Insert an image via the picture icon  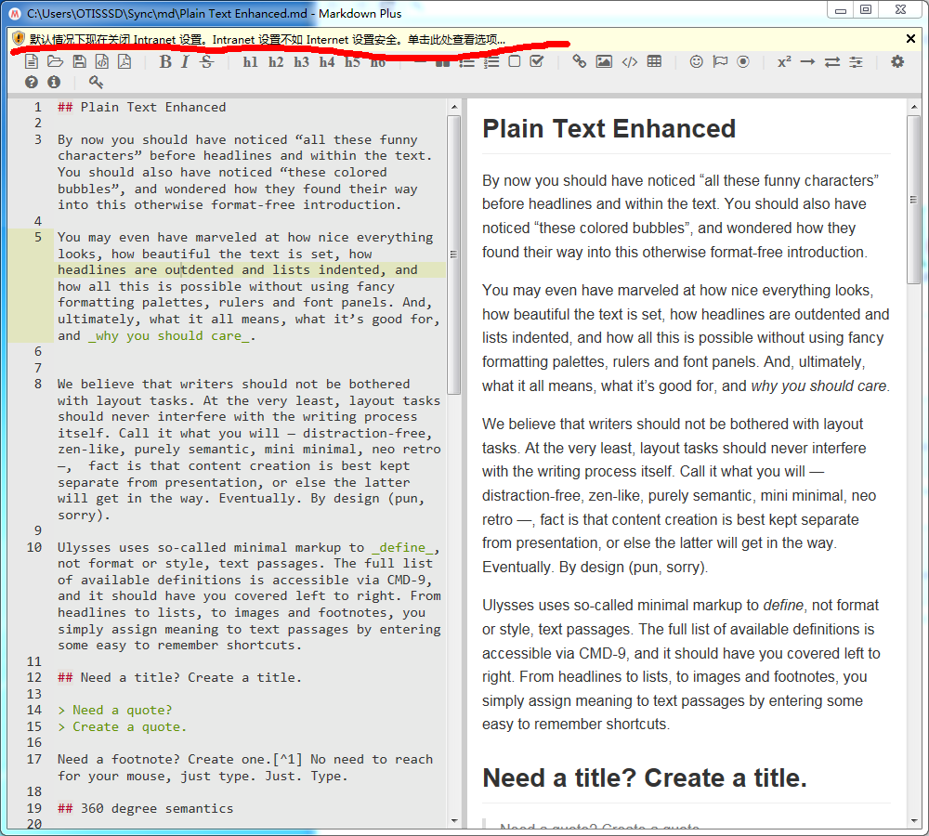(x=604, y=62)
